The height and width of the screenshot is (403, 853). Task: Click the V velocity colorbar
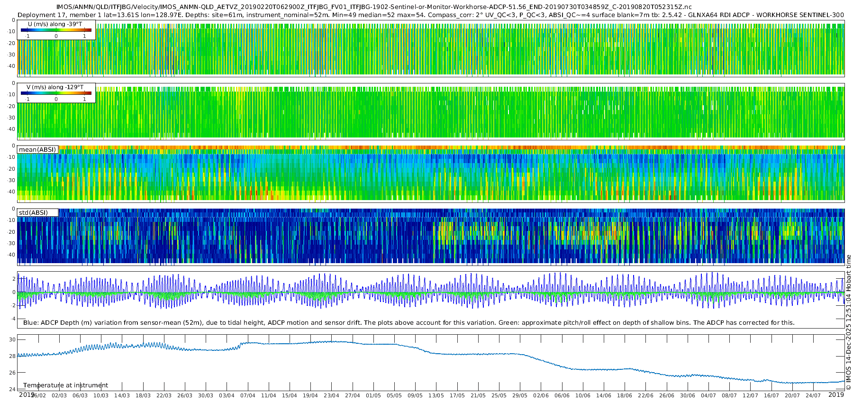click(x=56, y=93)
